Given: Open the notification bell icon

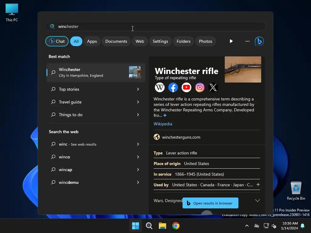Looking at the screenshot, I should pos(303,226).
